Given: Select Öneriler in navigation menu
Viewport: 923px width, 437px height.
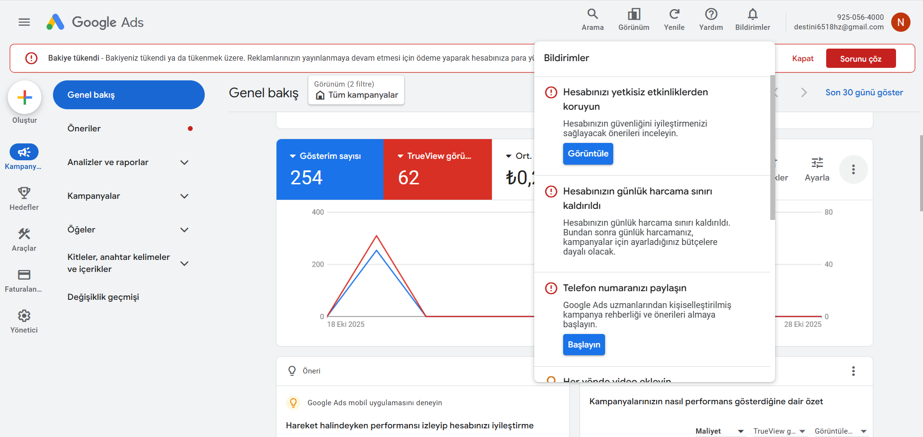Looking at the screenshot, I should (x=84, y=129).
